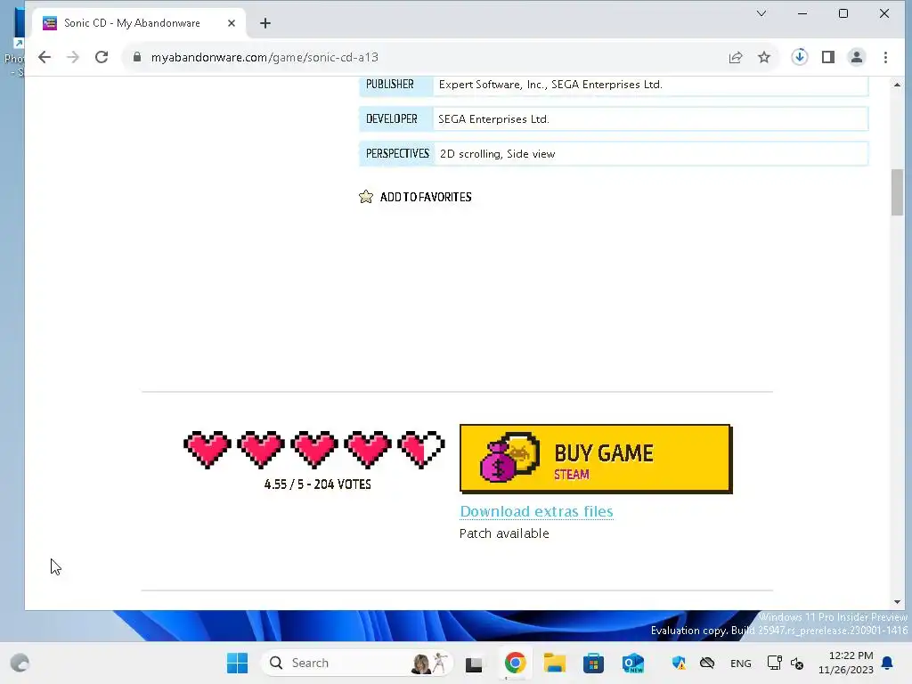The width and height of the screenshot is (912, 684).
Task: Rate the game with the first heart
Action: coord(208,450)
